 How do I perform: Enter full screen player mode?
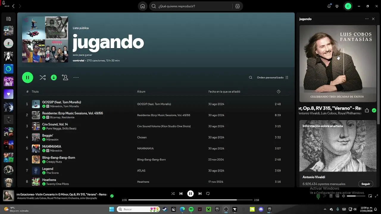coord(376,196)
